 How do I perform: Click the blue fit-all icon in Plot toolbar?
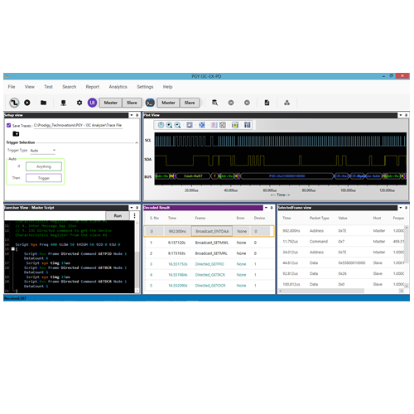coord(202,125)
